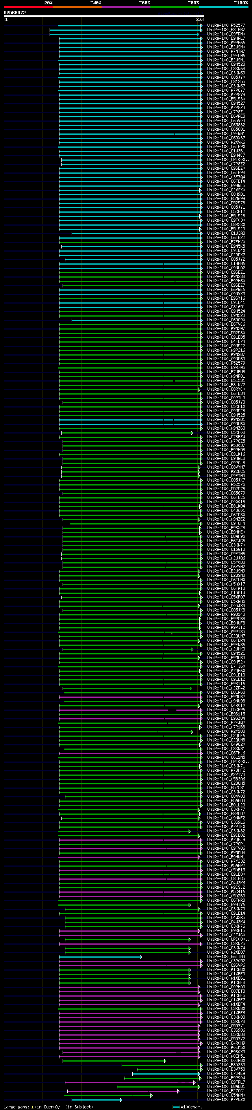Image resolution: width=252 pixels, height=1110 pixels.
Task: Choose hit UniRef100_A7NTA7
Action: (x=226, y=51)
